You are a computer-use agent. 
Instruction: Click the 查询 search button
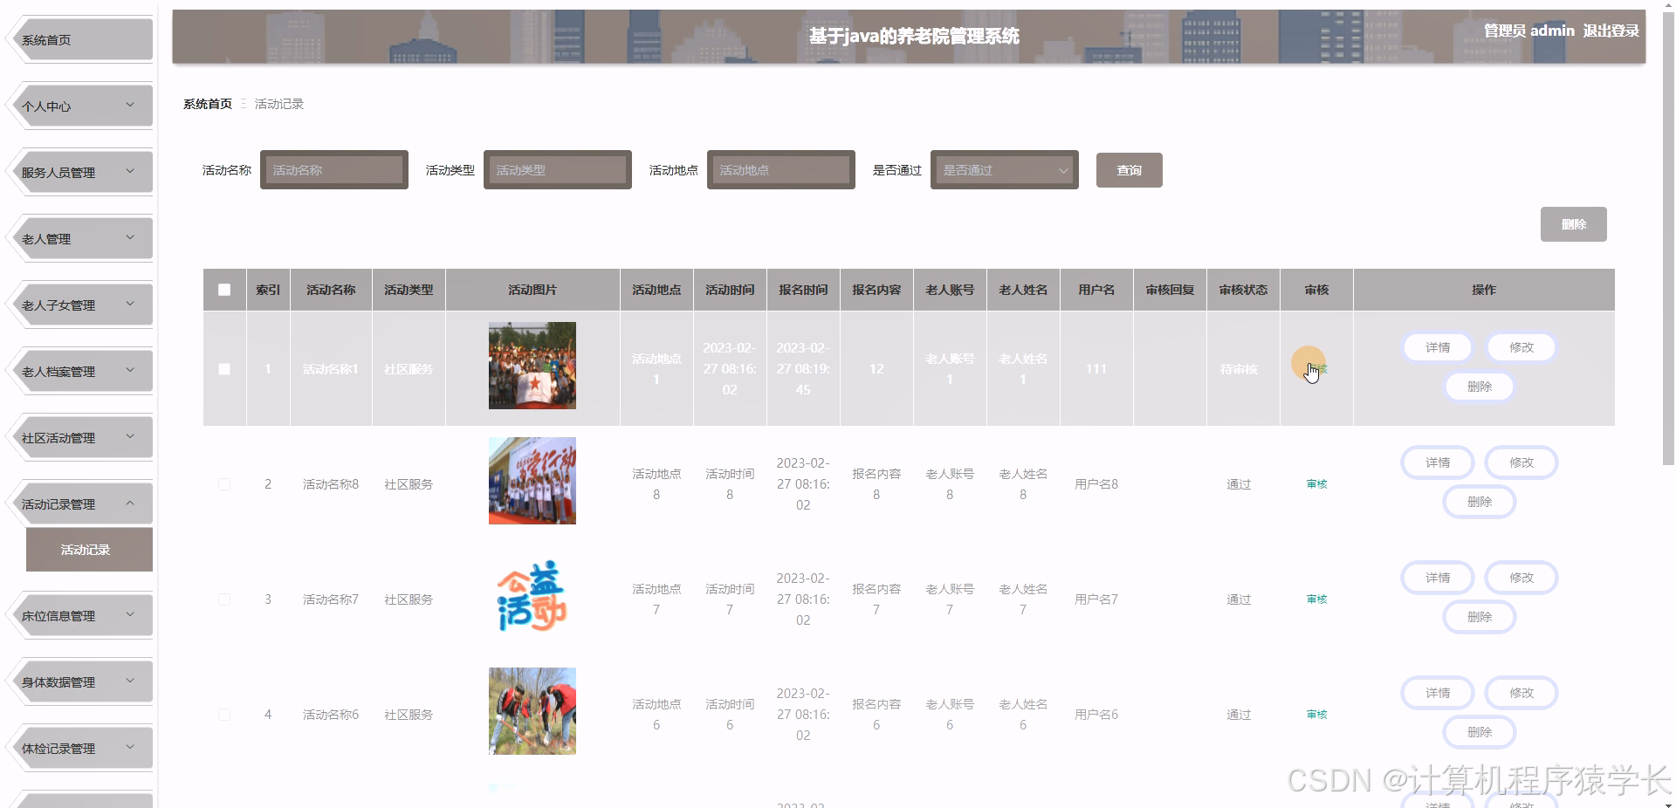tap(1129, 170)
